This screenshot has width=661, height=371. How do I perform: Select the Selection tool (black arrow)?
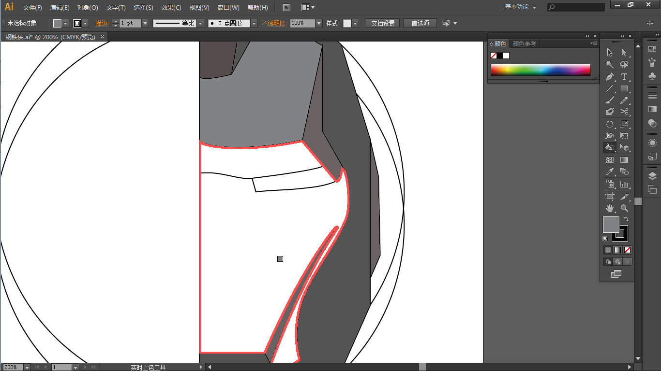tap(610, 53)
